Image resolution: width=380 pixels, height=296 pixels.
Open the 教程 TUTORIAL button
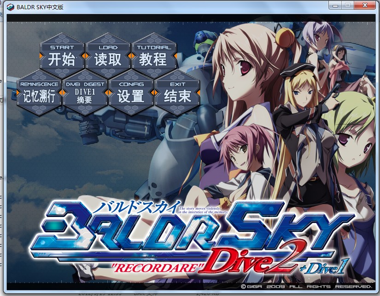pyautogui.click(x=154, y=56)
